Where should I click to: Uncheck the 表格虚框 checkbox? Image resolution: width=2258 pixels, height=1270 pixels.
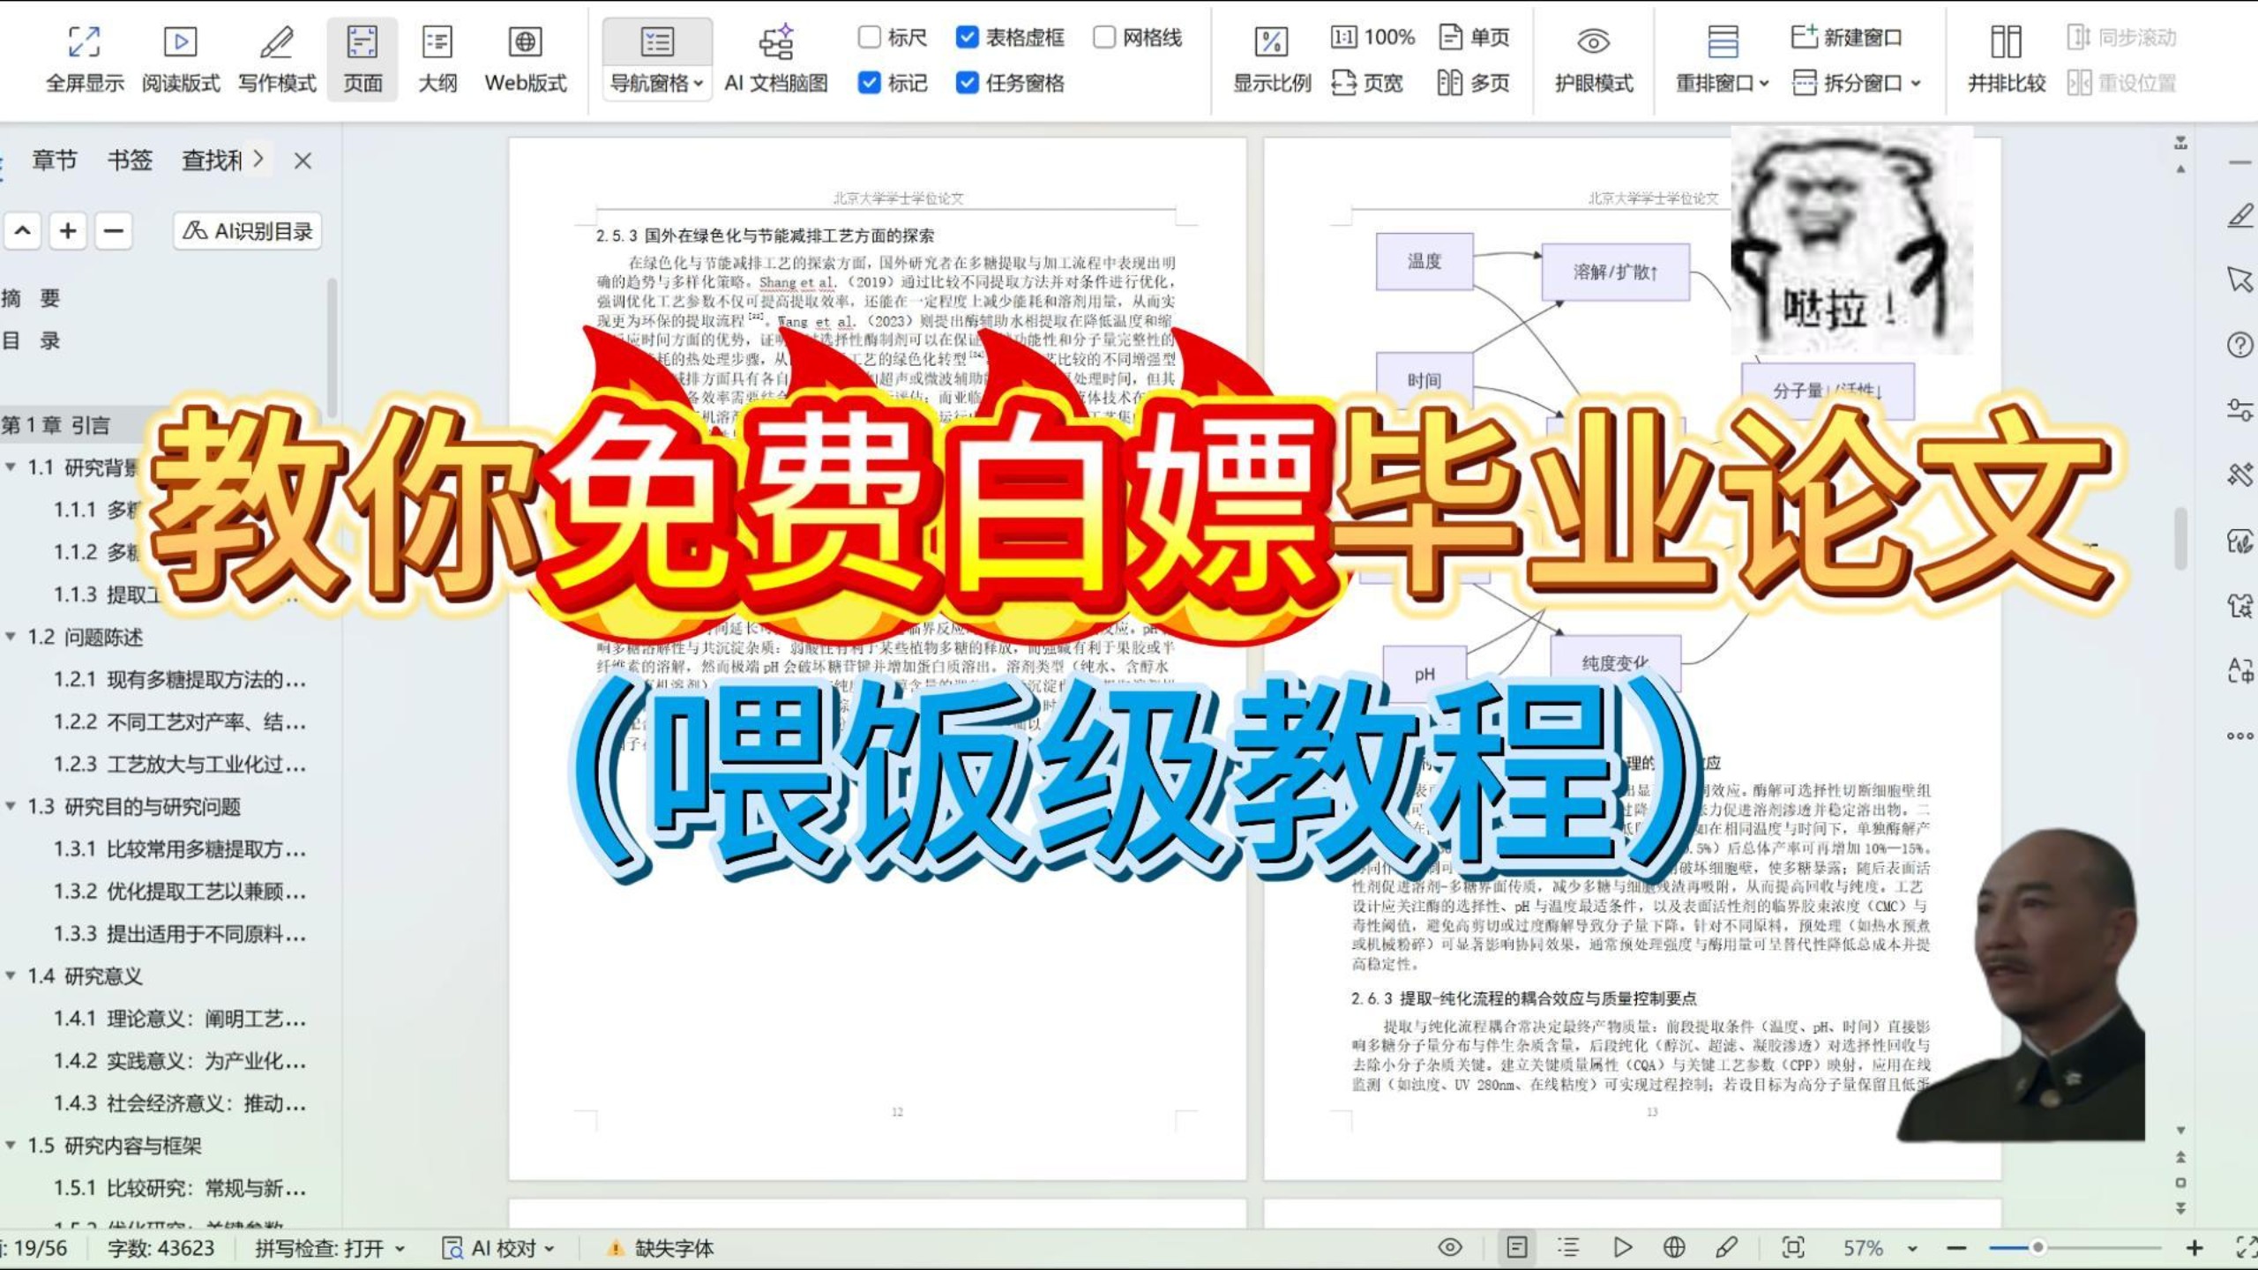coord(967,37)
